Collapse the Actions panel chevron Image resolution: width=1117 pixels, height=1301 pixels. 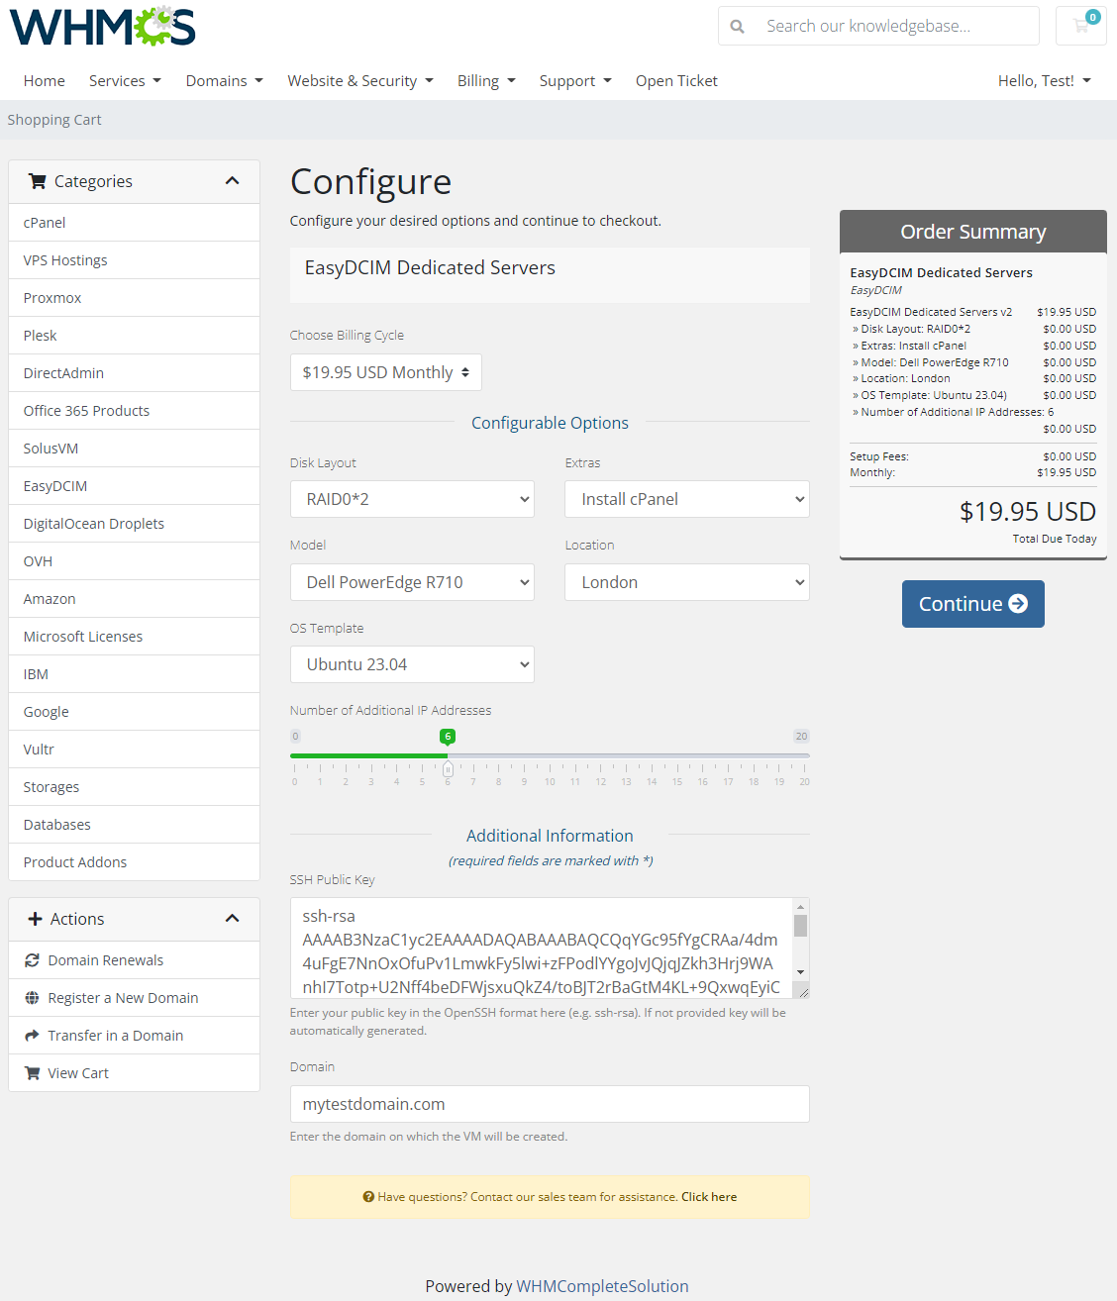(x=233, y=918)
